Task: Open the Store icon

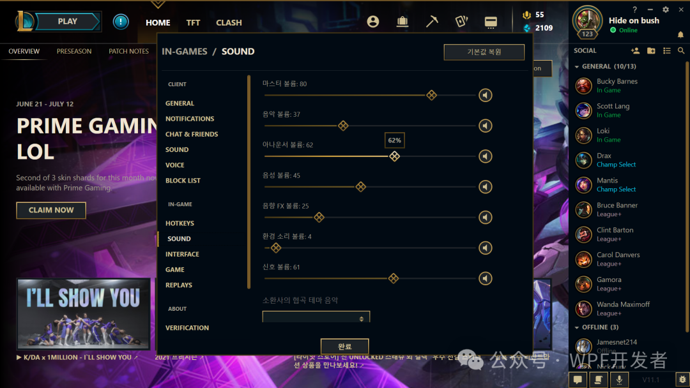Action: 491,22
